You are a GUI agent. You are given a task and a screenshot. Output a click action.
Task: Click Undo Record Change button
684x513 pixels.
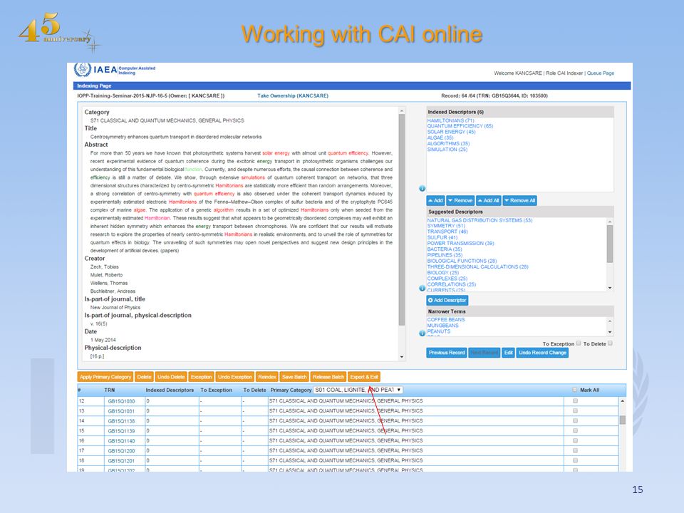542,353
